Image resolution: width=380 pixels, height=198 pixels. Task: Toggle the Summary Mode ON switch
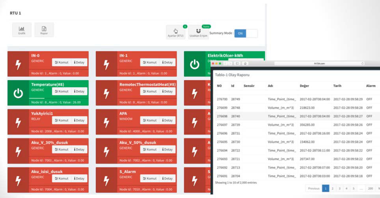(x=246, y=33)
